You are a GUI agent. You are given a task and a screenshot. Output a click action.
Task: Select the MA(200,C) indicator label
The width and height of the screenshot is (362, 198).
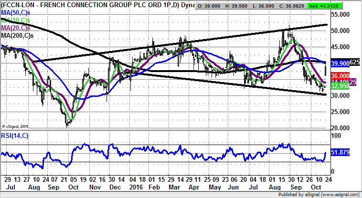[18, 35]
